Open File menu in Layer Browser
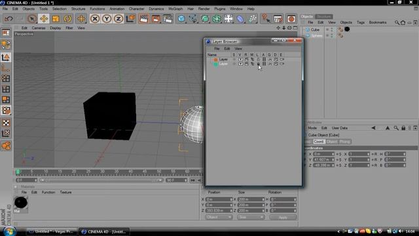 [217, 49]
